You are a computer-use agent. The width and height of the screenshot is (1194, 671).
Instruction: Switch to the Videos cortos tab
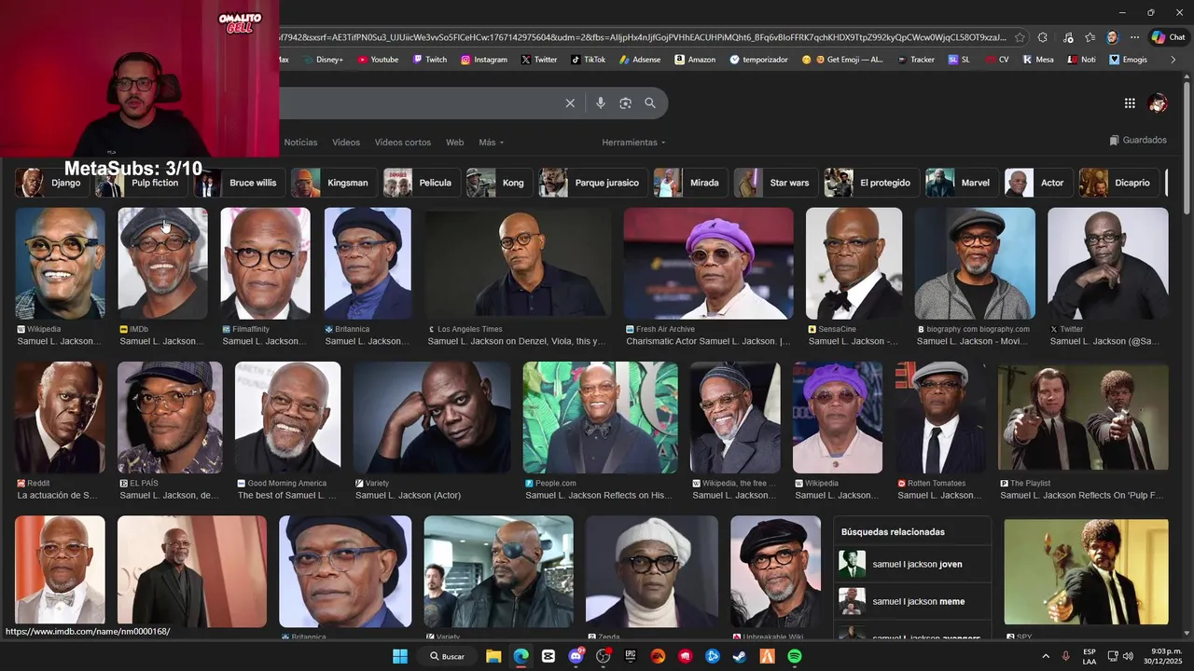pyautogui.click(x=403, y=143)
